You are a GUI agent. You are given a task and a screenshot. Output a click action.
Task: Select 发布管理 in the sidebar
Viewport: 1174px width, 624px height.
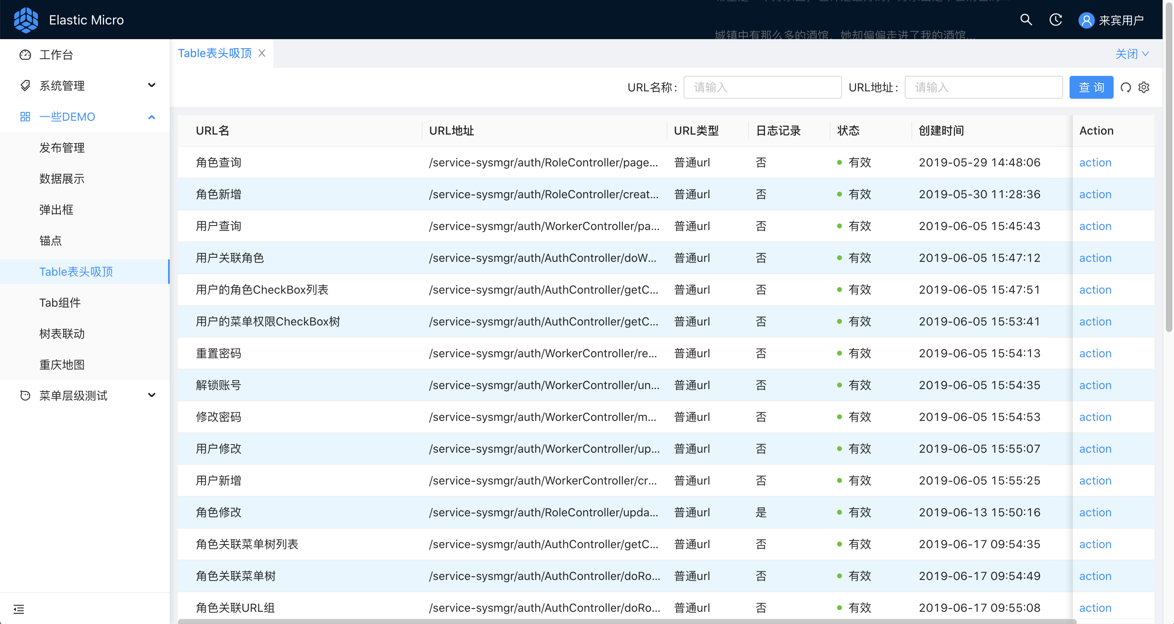tap(62, 148)
